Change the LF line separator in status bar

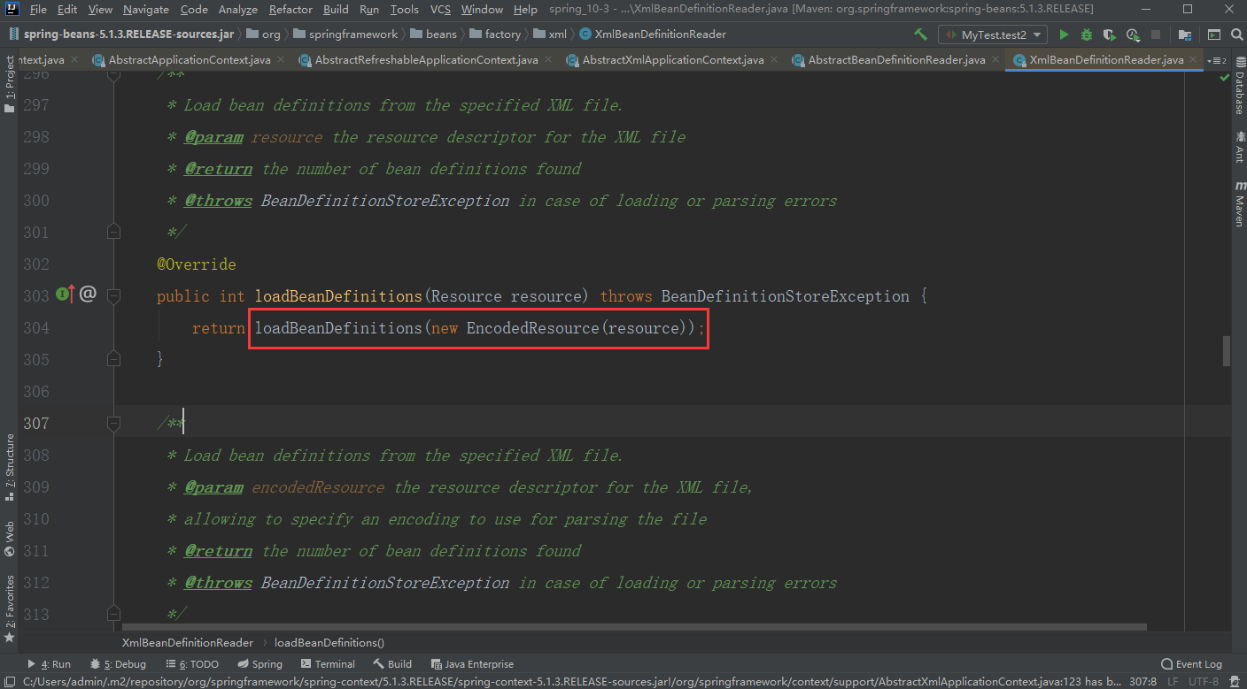(x=1171, y=682)
